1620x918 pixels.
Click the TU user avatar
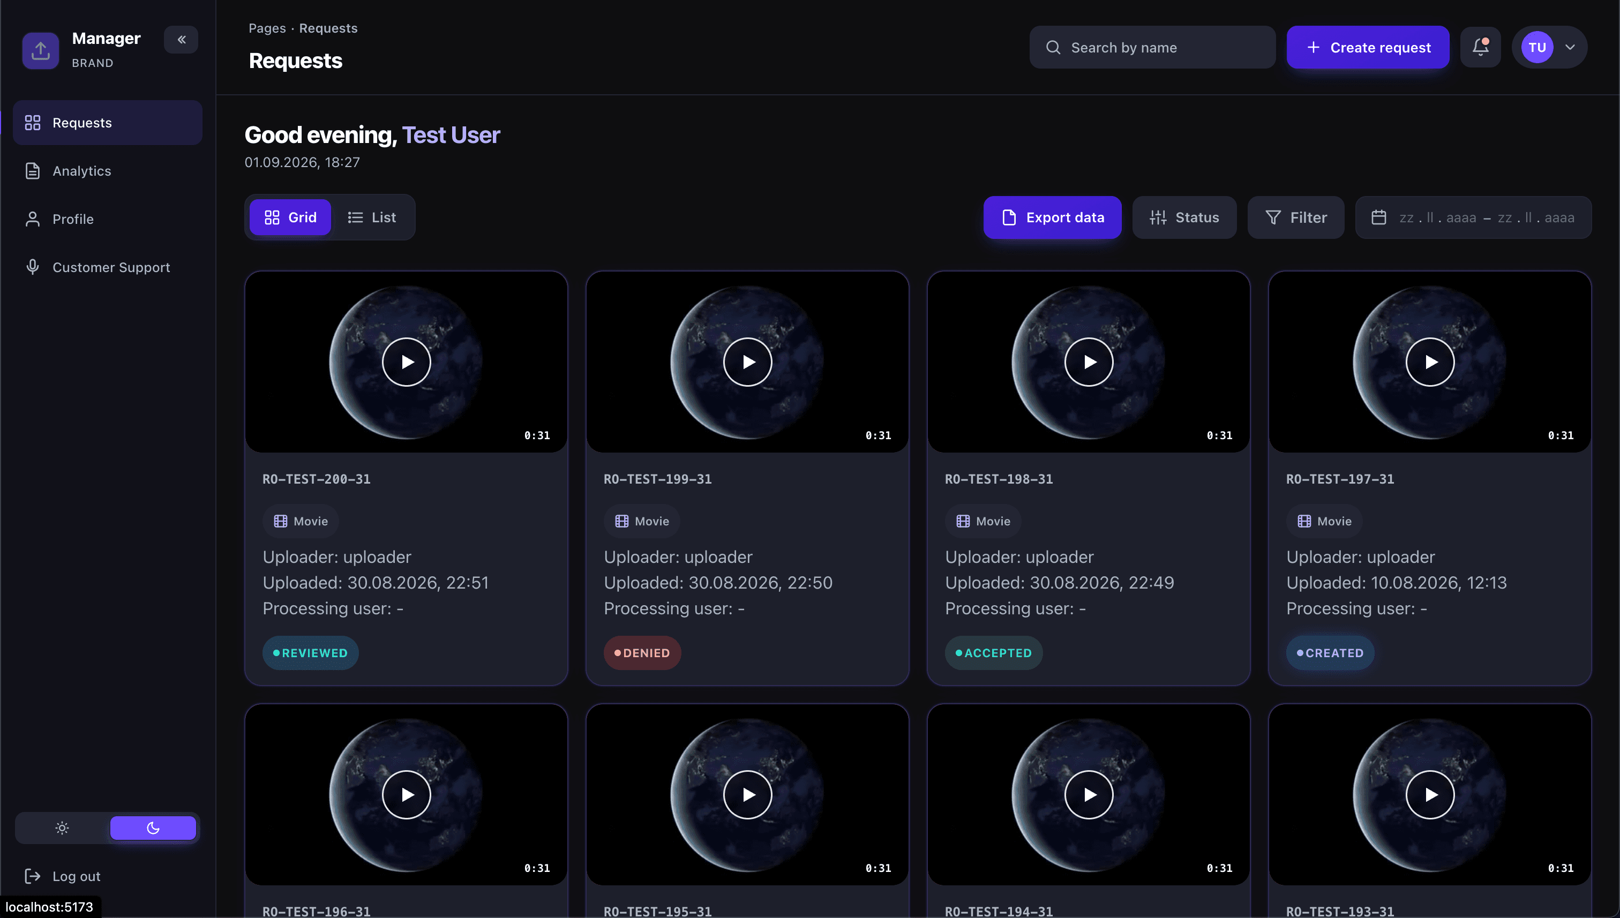[x=1537, y=47]
